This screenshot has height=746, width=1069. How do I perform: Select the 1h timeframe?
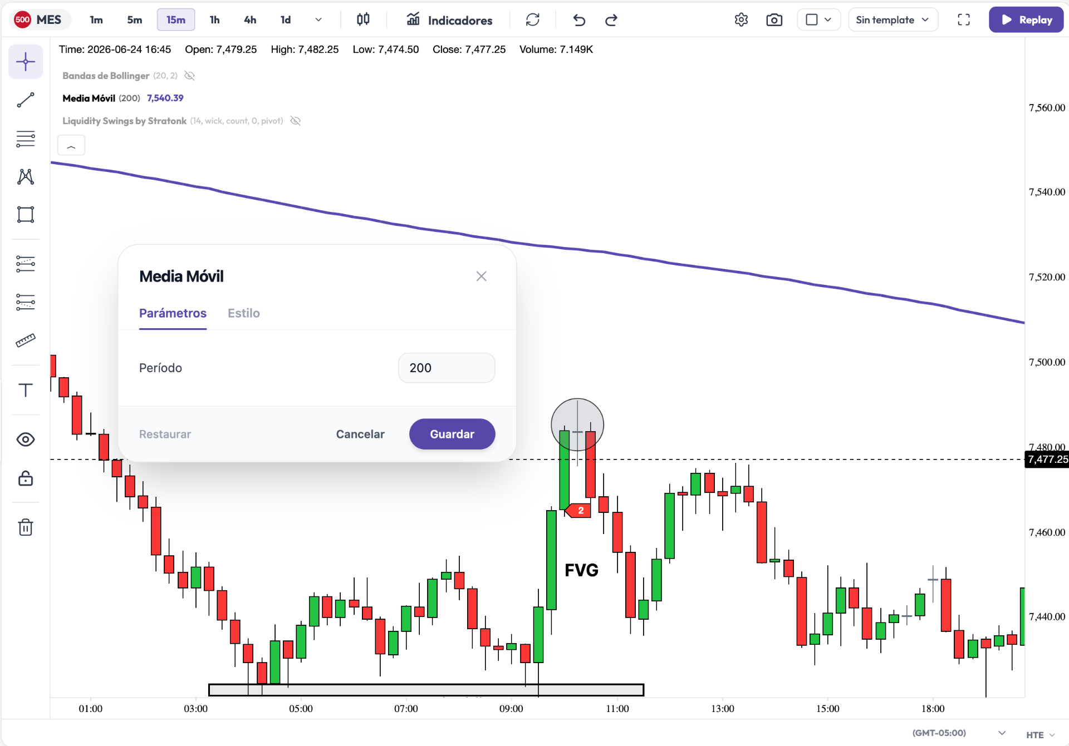(214, 20)
